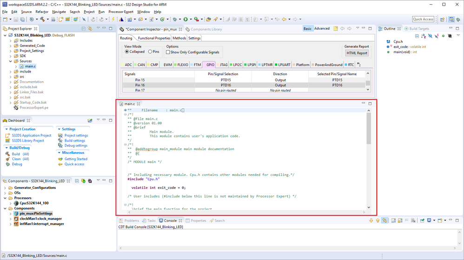Click Hide Fields icon in Outline view
464x260 pixels.
[x=430, y=36]
